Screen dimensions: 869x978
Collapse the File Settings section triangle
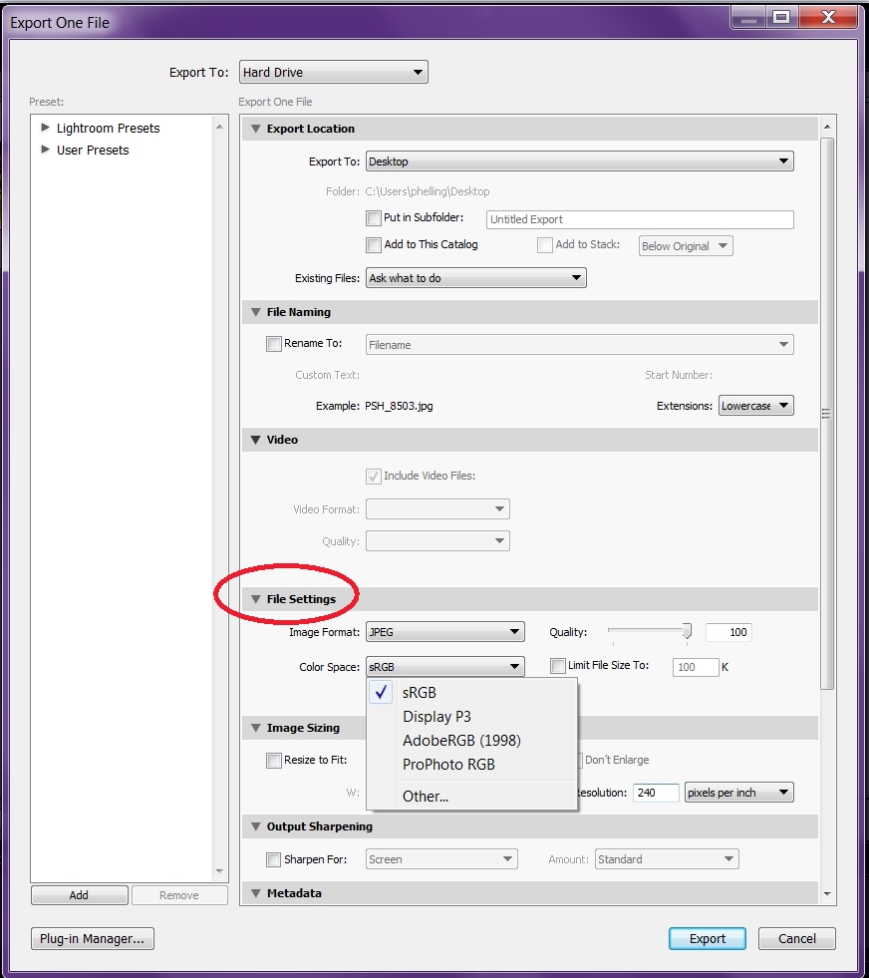(255, 599)
